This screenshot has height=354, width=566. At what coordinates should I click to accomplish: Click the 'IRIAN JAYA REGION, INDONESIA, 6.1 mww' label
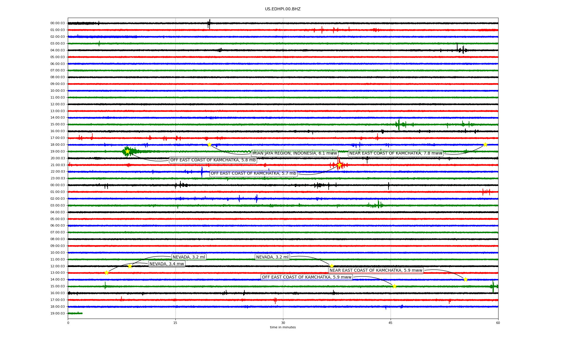point(294,153)
